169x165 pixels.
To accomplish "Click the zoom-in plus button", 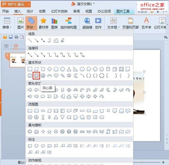I will (x=163, y=162).
